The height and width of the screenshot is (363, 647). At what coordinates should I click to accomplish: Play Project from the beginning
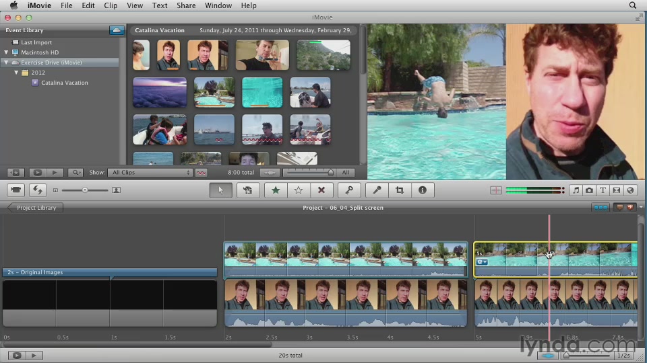pyautogui.click(x=34, y=355)
